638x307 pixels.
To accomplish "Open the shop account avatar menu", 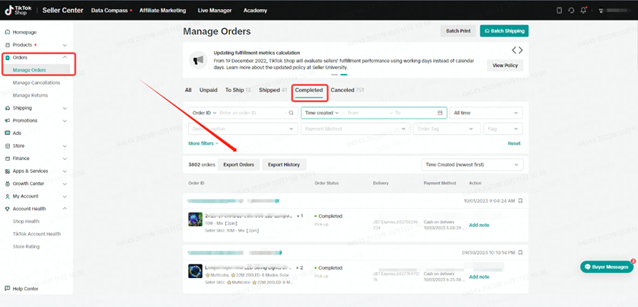I will point(601,11).
